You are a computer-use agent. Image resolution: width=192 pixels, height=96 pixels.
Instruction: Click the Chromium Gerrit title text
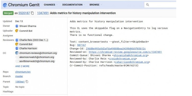(24, 5)
